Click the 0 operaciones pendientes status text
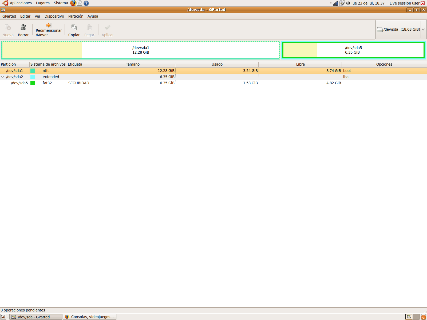Screen dimensions: 427x320 point(23,310)
